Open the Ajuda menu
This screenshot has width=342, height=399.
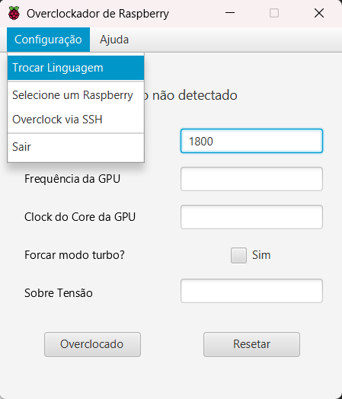point(114,40)
